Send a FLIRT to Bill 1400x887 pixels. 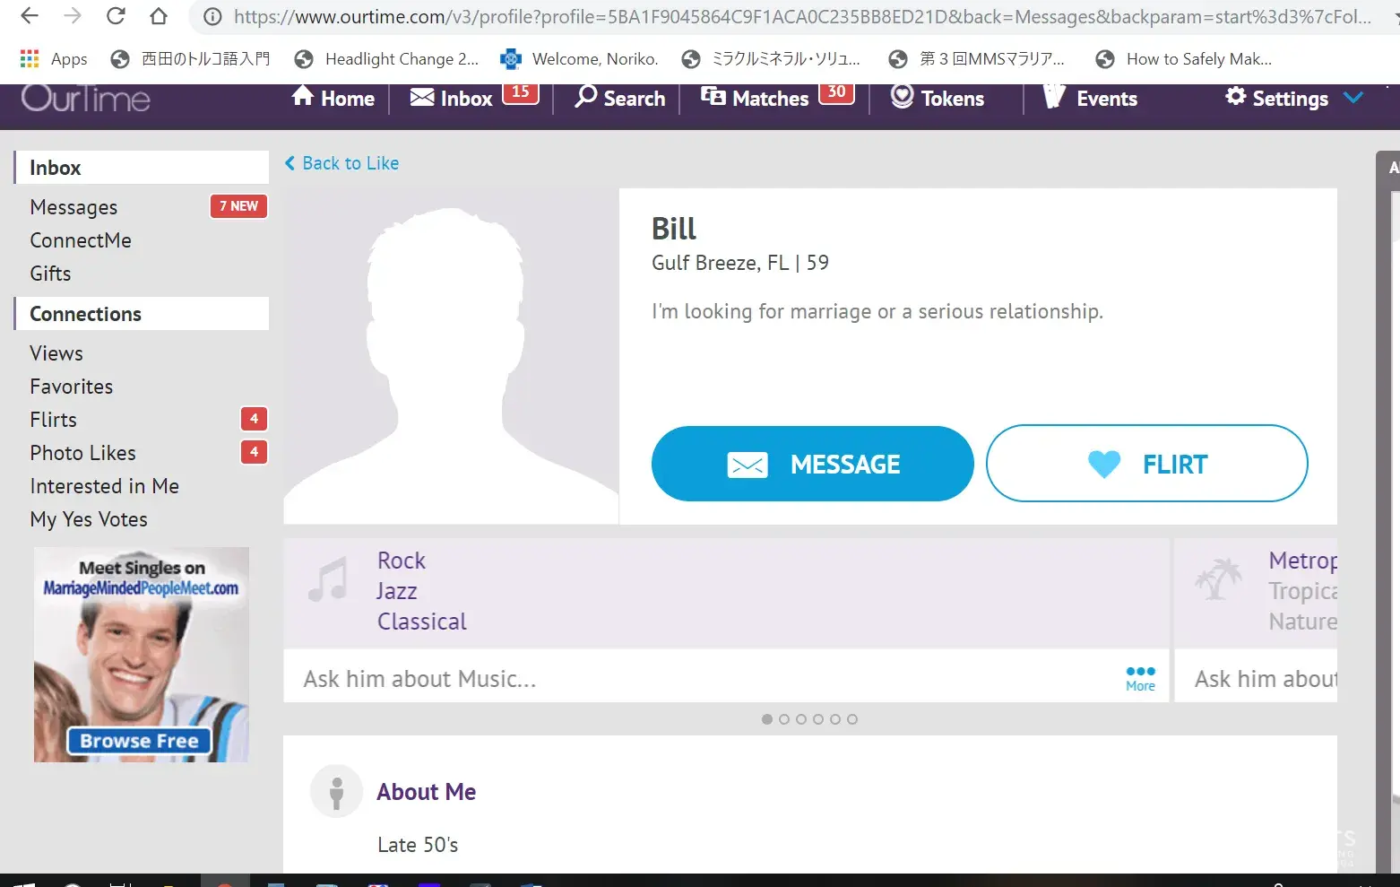click(x=1146, y=464)
